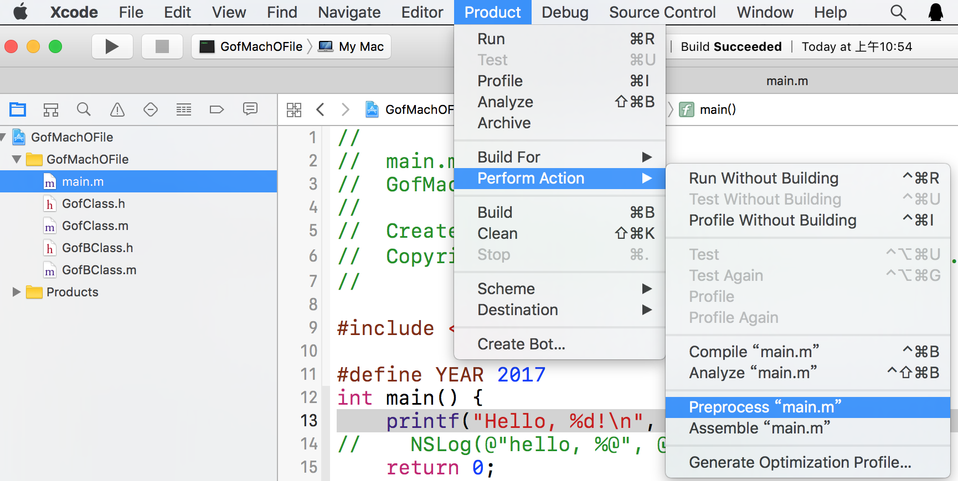Go back with the left chevron

320,109
